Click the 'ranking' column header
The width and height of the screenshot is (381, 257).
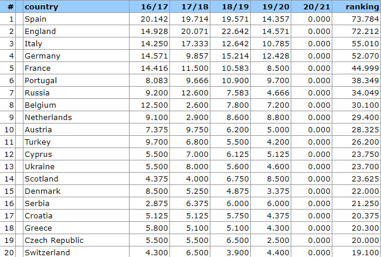(x=362, y=6)
